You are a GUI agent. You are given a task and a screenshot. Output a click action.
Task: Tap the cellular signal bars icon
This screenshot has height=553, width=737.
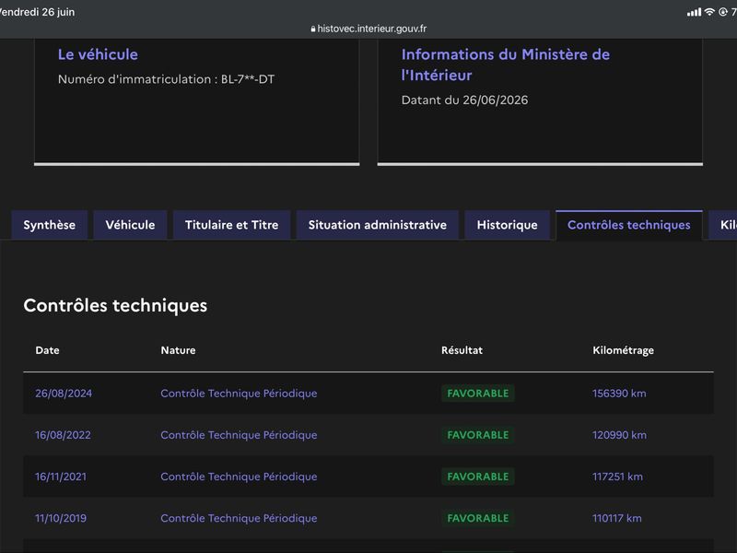694,12
